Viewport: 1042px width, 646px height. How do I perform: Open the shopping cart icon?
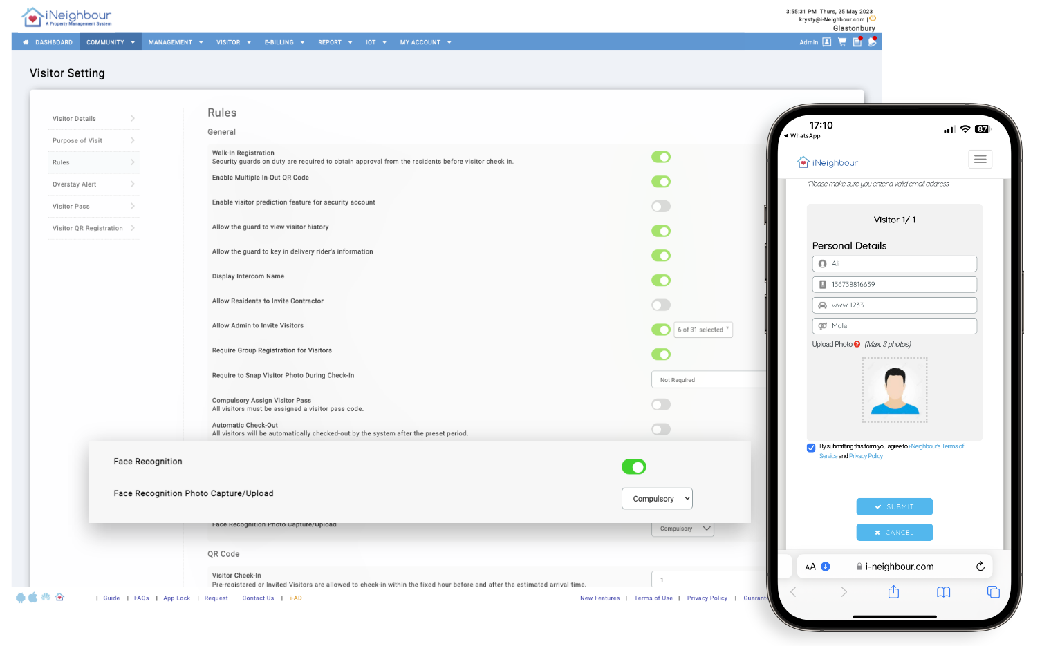tap(842, 41)
